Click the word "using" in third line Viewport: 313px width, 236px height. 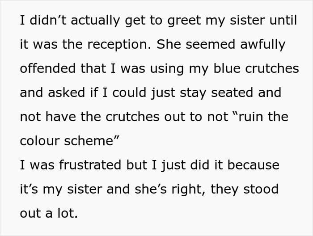point(167,68)
